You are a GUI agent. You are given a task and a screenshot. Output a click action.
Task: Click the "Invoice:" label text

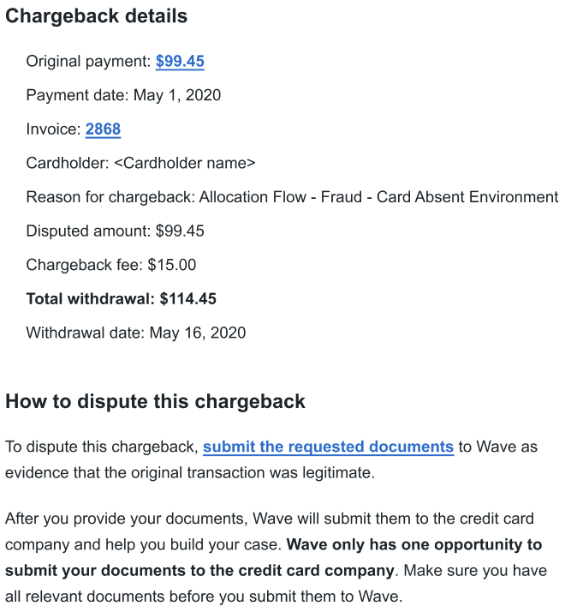[x=53, y=129]
